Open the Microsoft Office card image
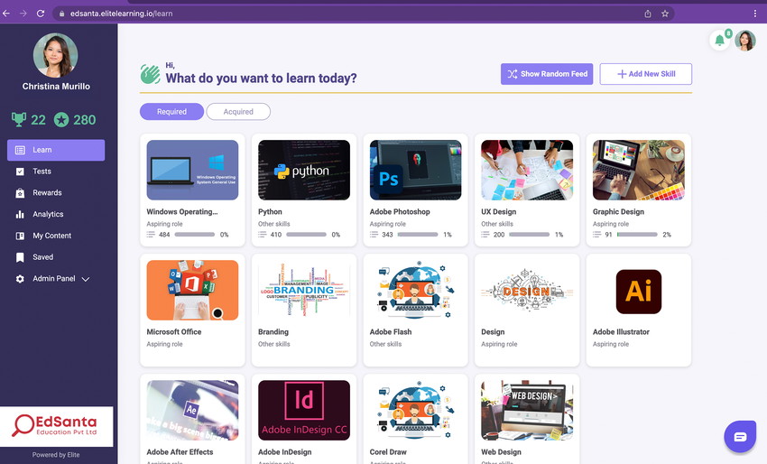 [x=192, y=290]
